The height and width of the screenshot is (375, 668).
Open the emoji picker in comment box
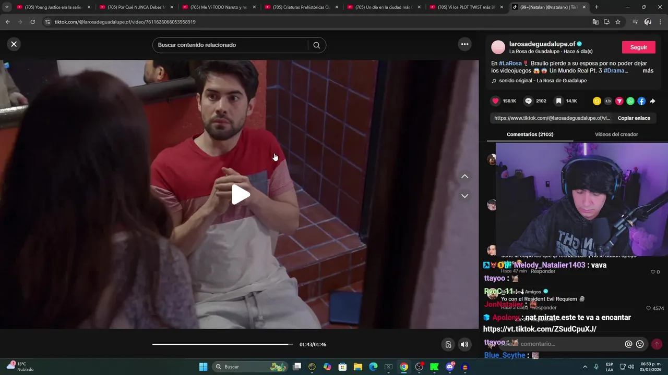(640, 344)
